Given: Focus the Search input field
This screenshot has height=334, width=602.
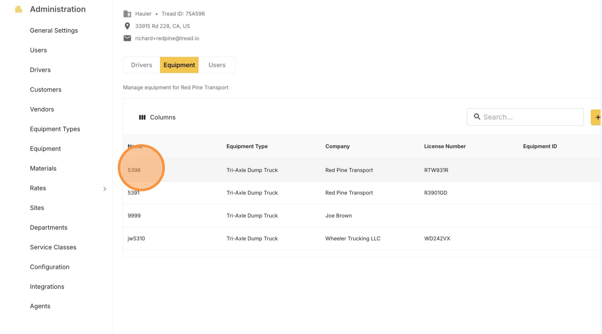Looking at the screenshot, I should pos(525,117).
